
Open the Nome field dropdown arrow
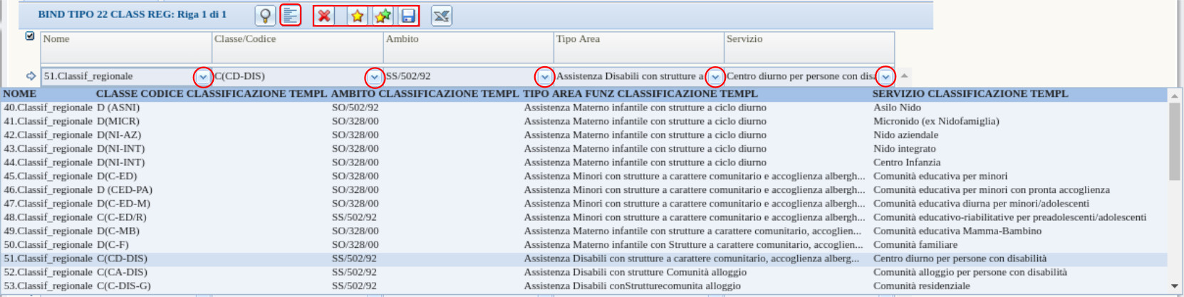203,77
